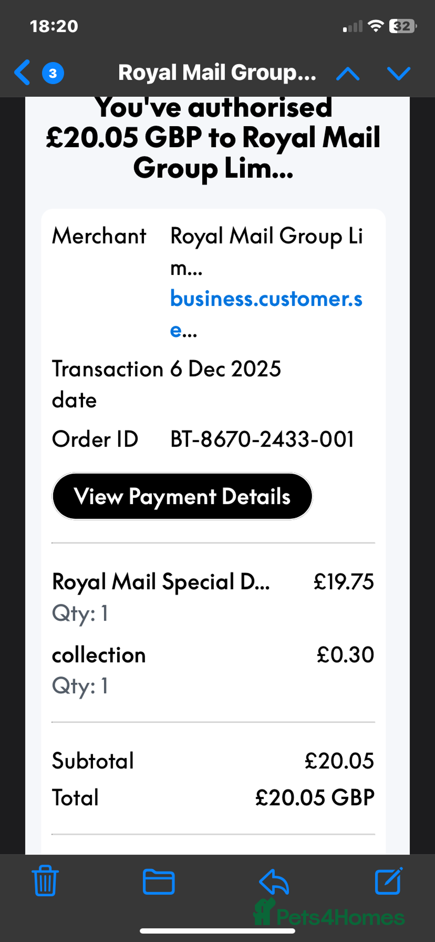Tap the Wi-Fi status icon
The width and height of the screenshot is (435, 942).
376,26
